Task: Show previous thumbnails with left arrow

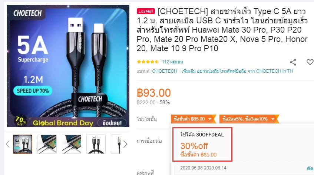Action: 8,144
